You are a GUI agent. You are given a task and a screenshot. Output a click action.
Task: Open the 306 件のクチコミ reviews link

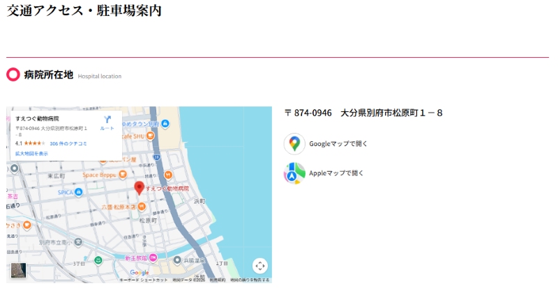pyautogui.click(x=68, y=143)
